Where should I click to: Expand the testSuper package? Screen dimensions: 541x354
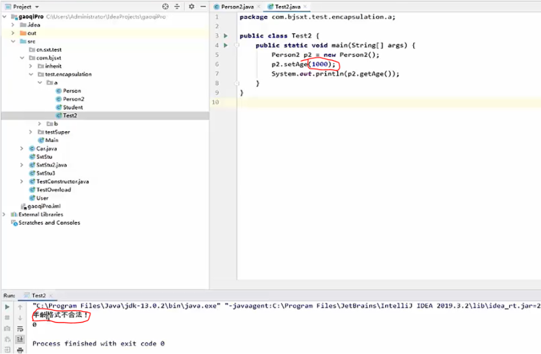31,132
